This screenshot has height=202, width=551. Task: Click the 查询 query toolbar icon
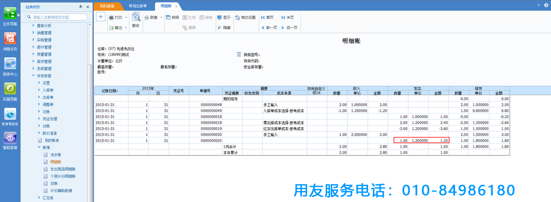[x=136, y=20]
